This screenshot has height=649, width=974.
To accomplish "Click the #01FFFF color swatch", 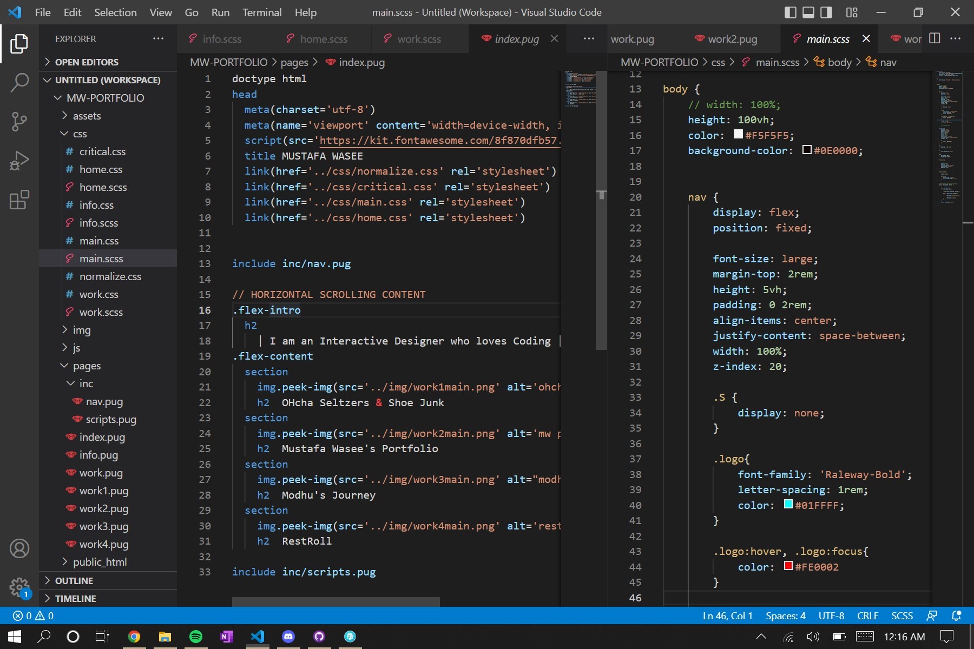I will (x=788, y=504).
